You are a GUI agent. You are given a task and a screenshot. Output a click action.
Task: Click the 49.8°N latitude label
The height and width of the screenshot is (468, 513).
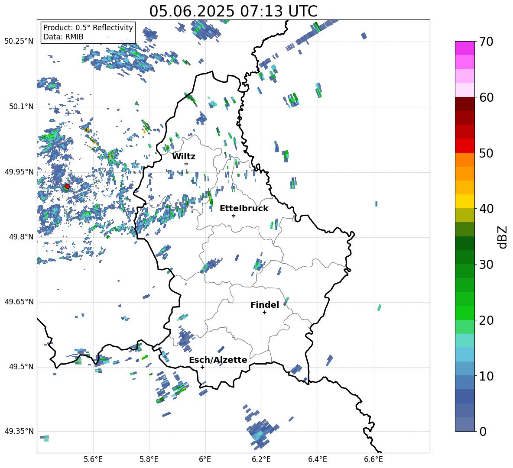(x=21, y=237)
